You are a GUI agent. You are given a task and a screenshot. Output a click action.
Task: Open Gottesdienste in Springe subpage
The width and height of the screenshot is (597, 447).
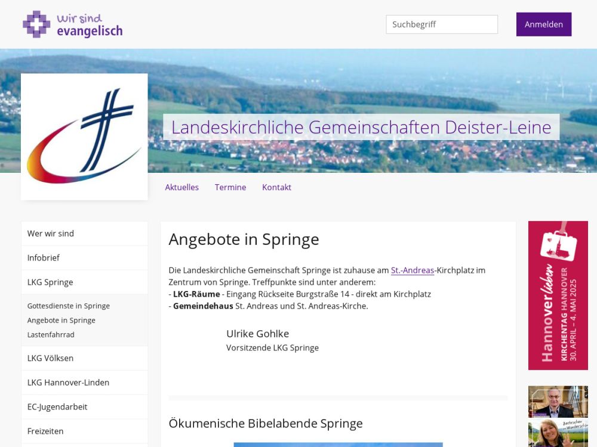pyautogui.click(x=69, y=306)
